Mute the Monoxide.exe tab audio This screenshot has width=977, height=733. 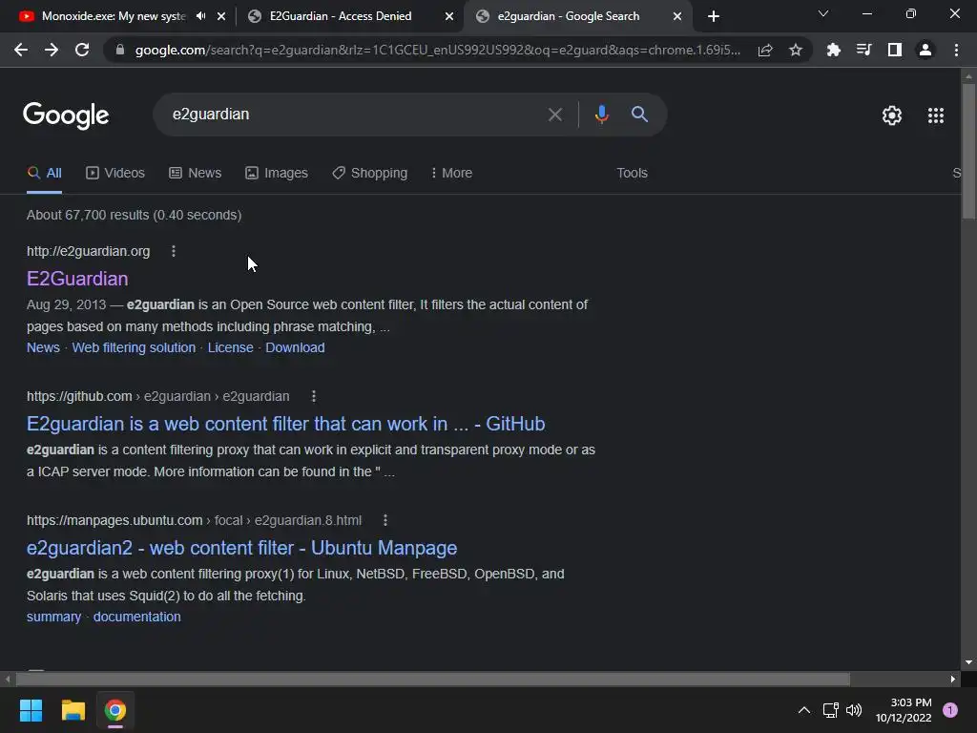(200, 16)
